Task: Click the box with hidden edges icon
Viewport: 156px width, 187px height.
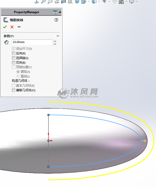Action: (x=84, y=2)
